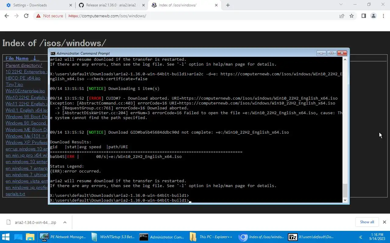This screenshot has width=390, height=243.
Task: Download Tiny7.iso
Action: [14, 84]
